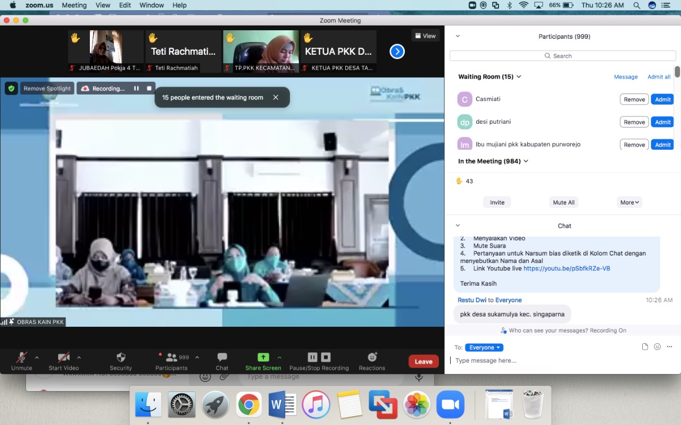Stop recording from bottom toolbar
Screen dimensions: 681x425
click(x=326, y=358)
